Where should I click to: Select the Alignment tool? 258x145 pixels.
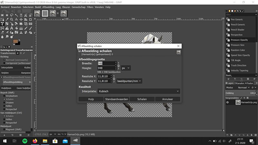pyautogui.click(x=26, y=19)
